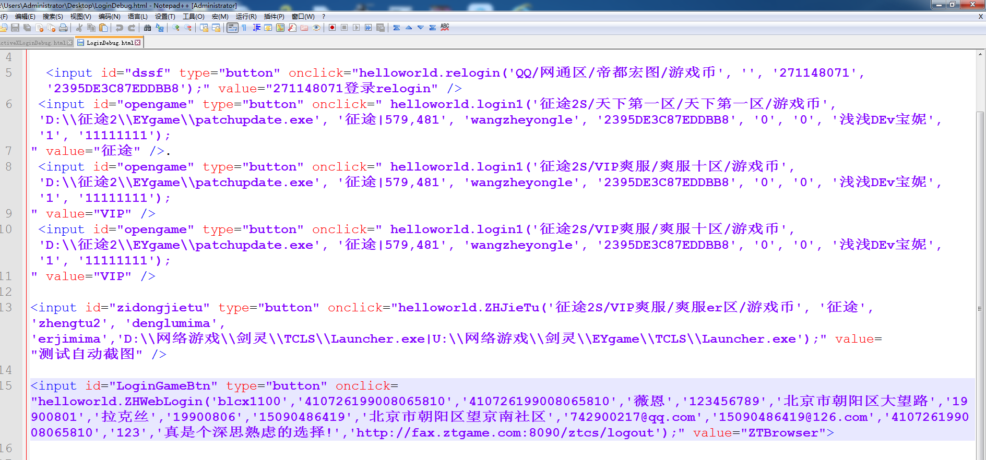Screen dimensions: 986x460
Task: Open the 编码(N) menu
Action: point(109,17)
